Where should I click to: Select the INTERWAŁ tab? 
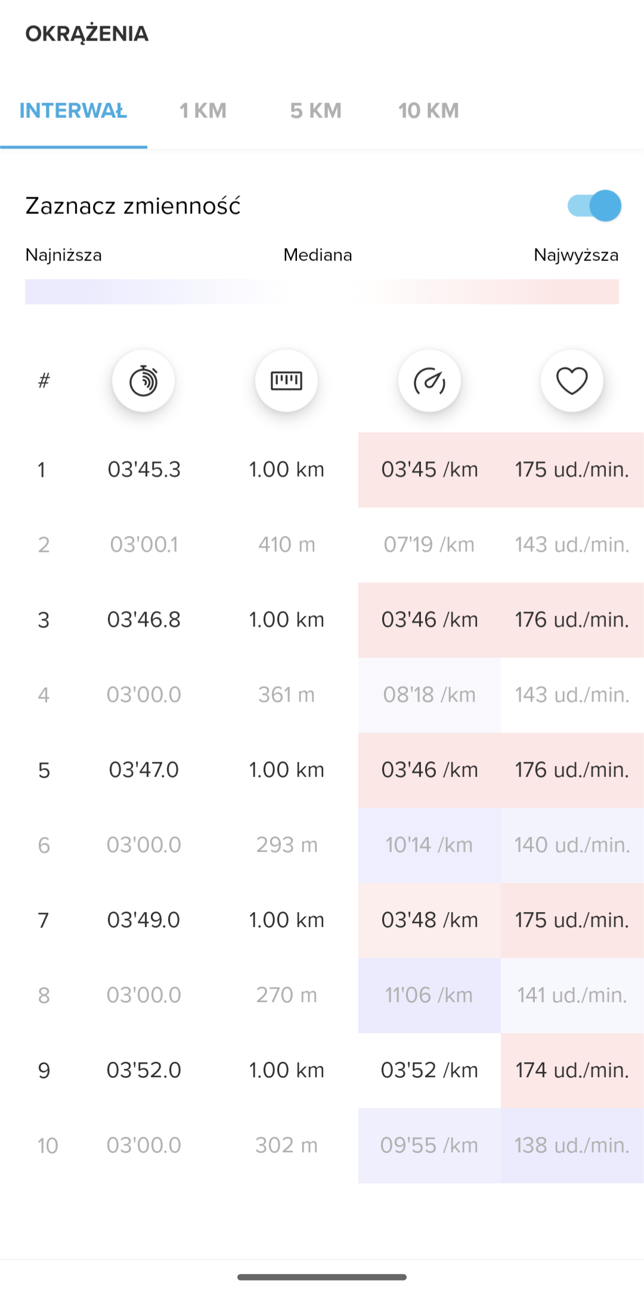coord(73,111)
